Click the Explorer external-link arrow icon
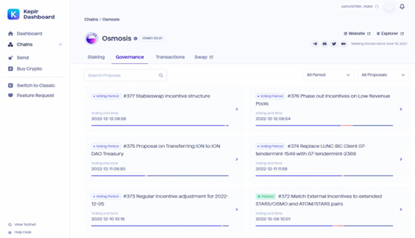 click(x=402, y=34)
